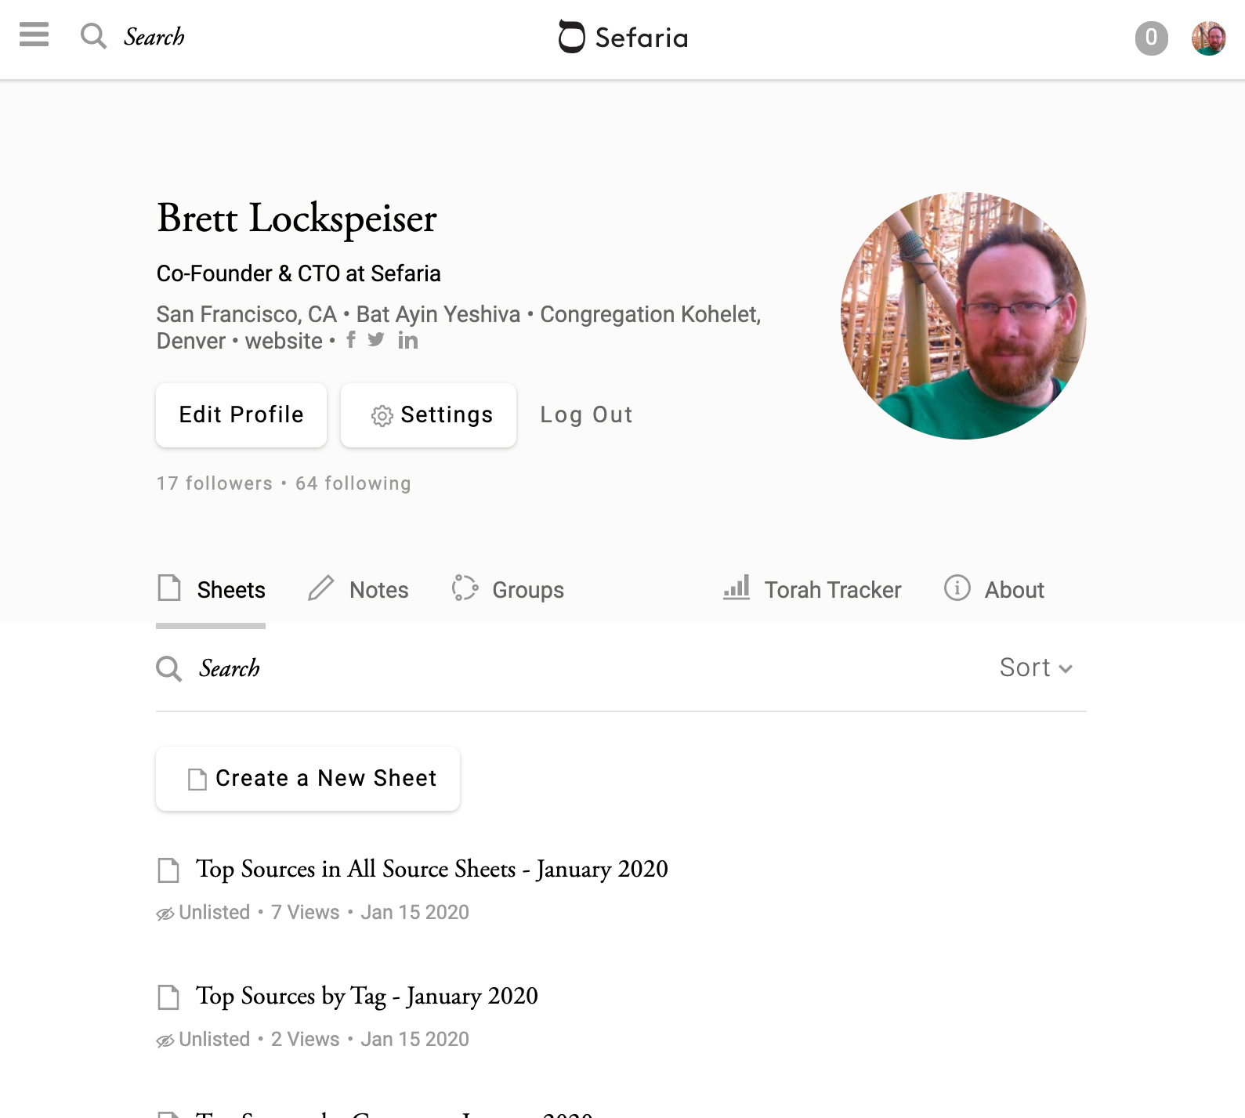Switch to the Groups tab

coord(508,589)
